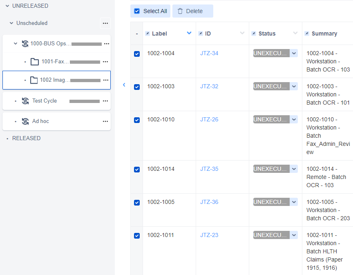The height and width of the screenshot is (275, 353).
Task: Sort by the Label column arrow
Action: [x=189, y=33]
